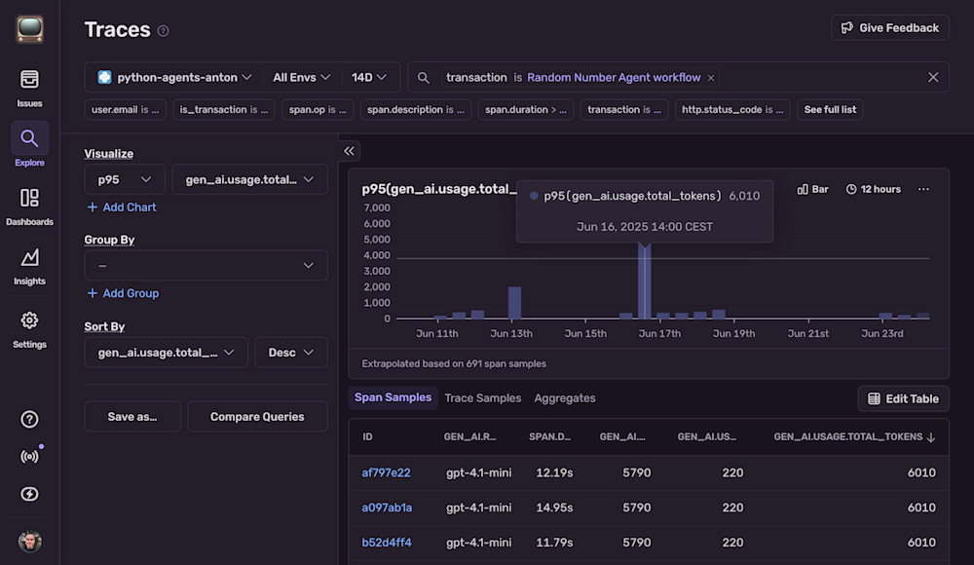Screen dimensions: 974x565
Task: Click the Jun 13th chart bar
Action: pyautogui.click(x=514, y=303)
